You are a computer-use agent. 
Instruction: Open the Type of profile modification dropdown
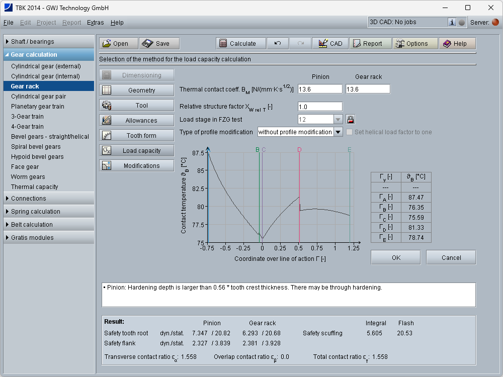coord(338,132)
